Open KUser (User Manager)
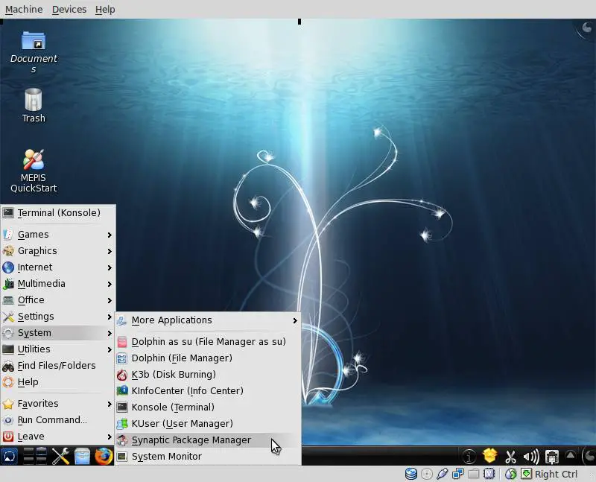Image resolution: width=596 pixels, height=482 pixels. [208, 423]
